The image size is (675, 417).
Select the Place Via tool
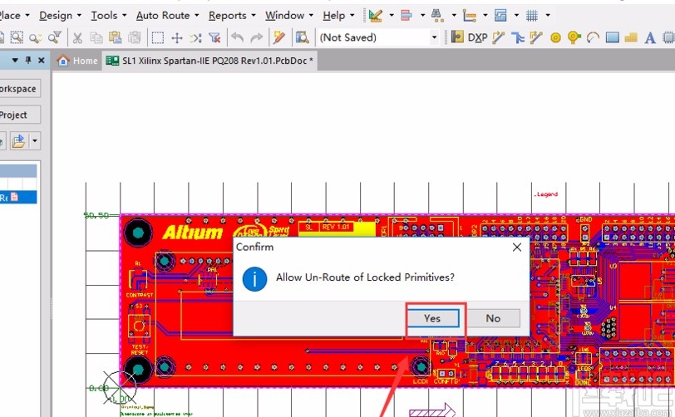pyautogui.click(x=574, y=38)
